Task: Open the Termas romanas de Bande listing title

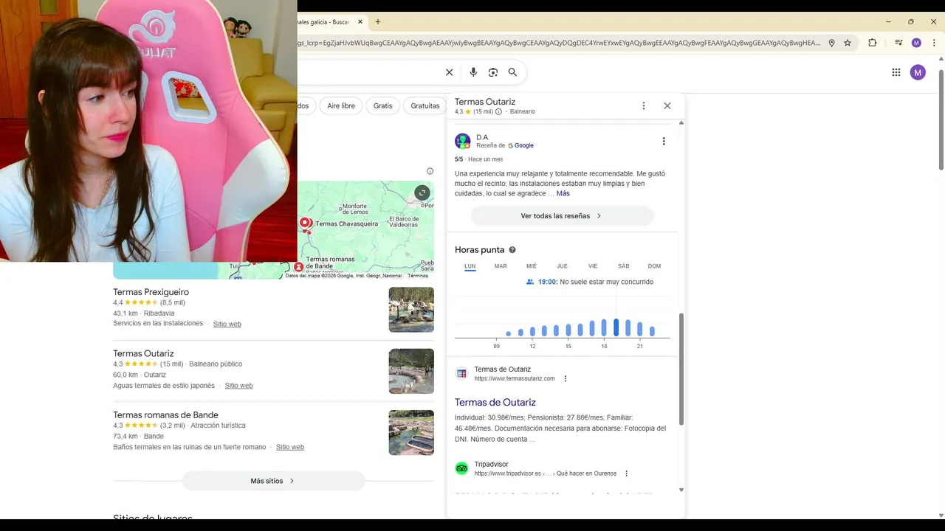Action: [x=165, y=414]
